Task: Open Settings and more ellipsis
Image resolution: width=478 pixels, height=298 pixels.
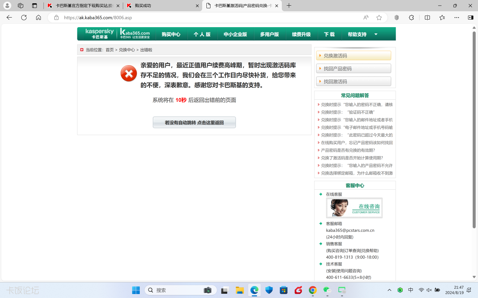Action: tap(457, 18)
